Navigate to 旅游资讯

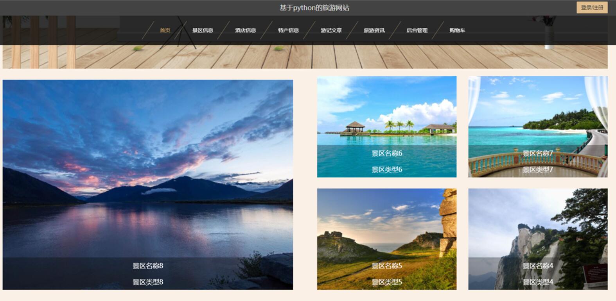(x=374, y=30)
